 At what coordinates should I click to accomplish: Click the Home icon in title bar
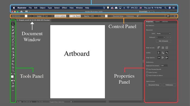[x=21, y=12]
